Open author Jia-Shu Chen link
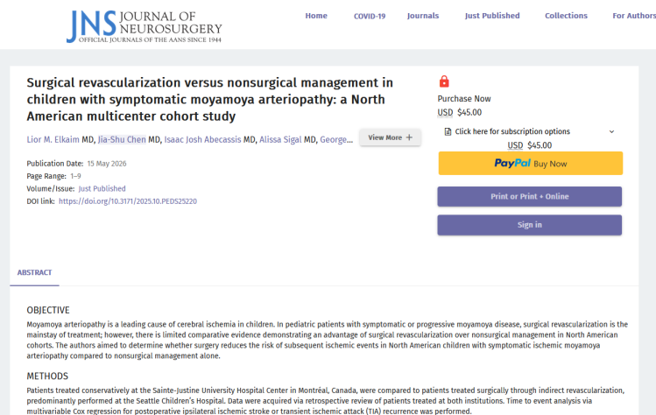This screenshot has height=415, width=656. pyautogui.click(x=122, y=140)
